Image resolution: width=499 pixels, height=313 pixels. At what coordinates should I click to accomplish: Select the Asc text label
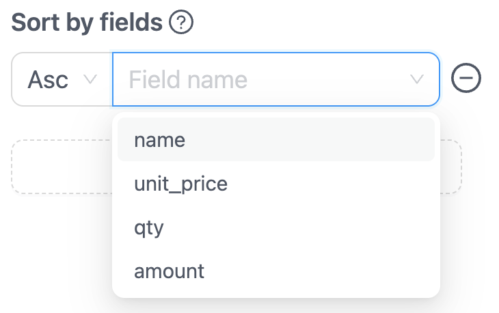(48, 80)
